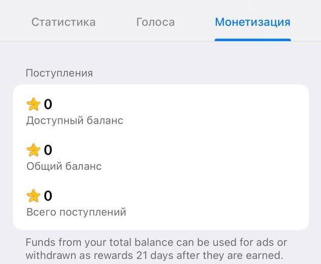The height and width of the screenshot is (264, 321).
Task: Select the zero amount above Общий баланс
Action: 48,150
